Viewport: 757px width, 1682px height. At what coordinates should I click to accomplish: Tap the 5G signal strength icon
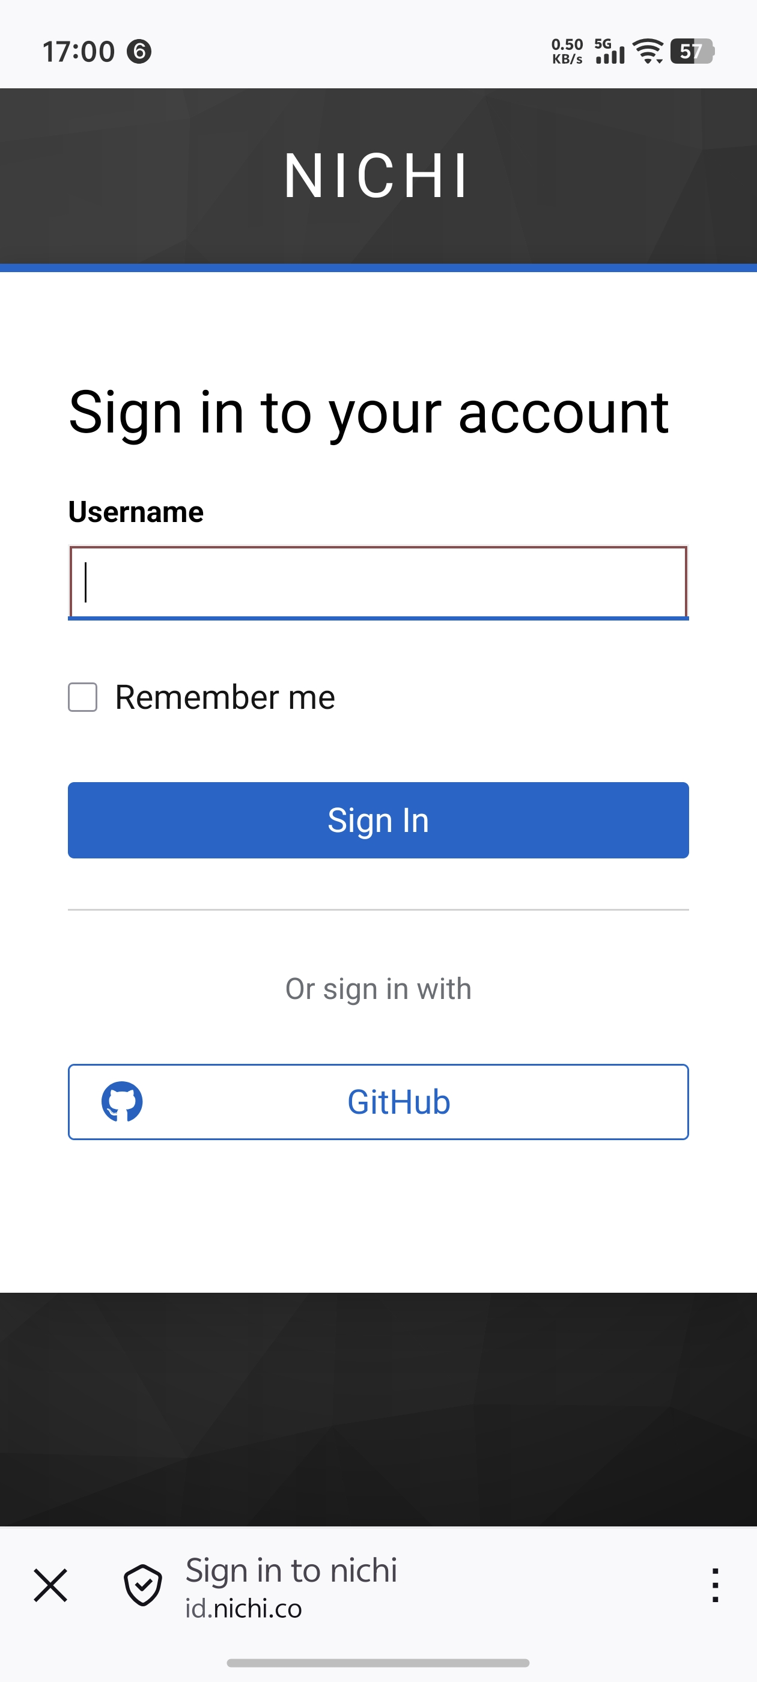coord(609,51)
